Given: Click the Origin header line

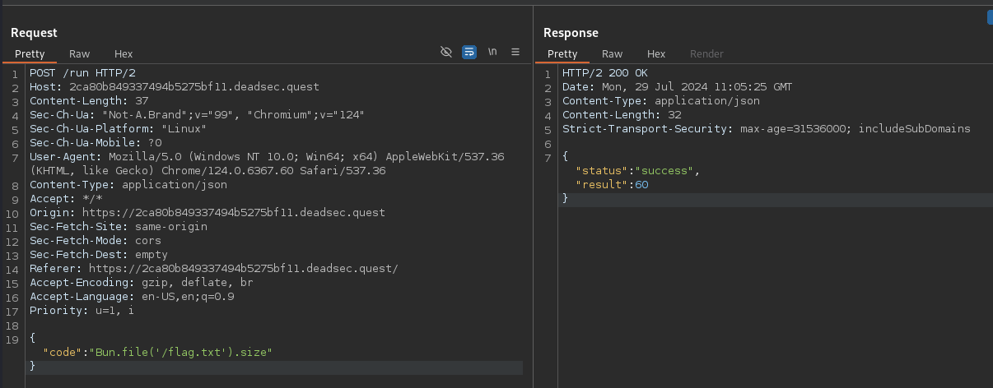Looking at the screenshot, I should (207, 212).
